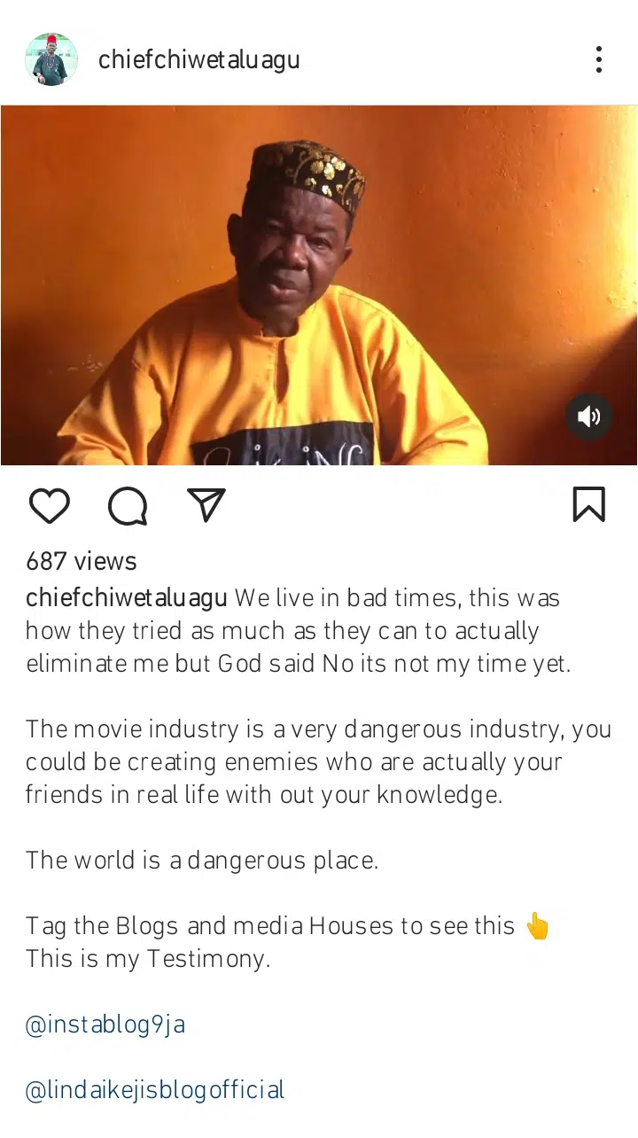Tap the video to pause playback
638x1138 pixels.
point(319,285)
